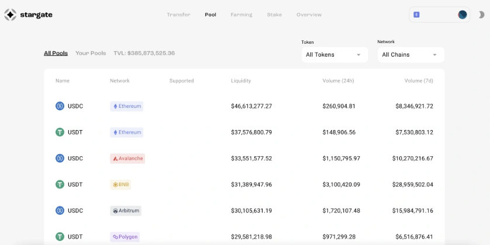Select the Avalanche network badge

pos(127,159)
